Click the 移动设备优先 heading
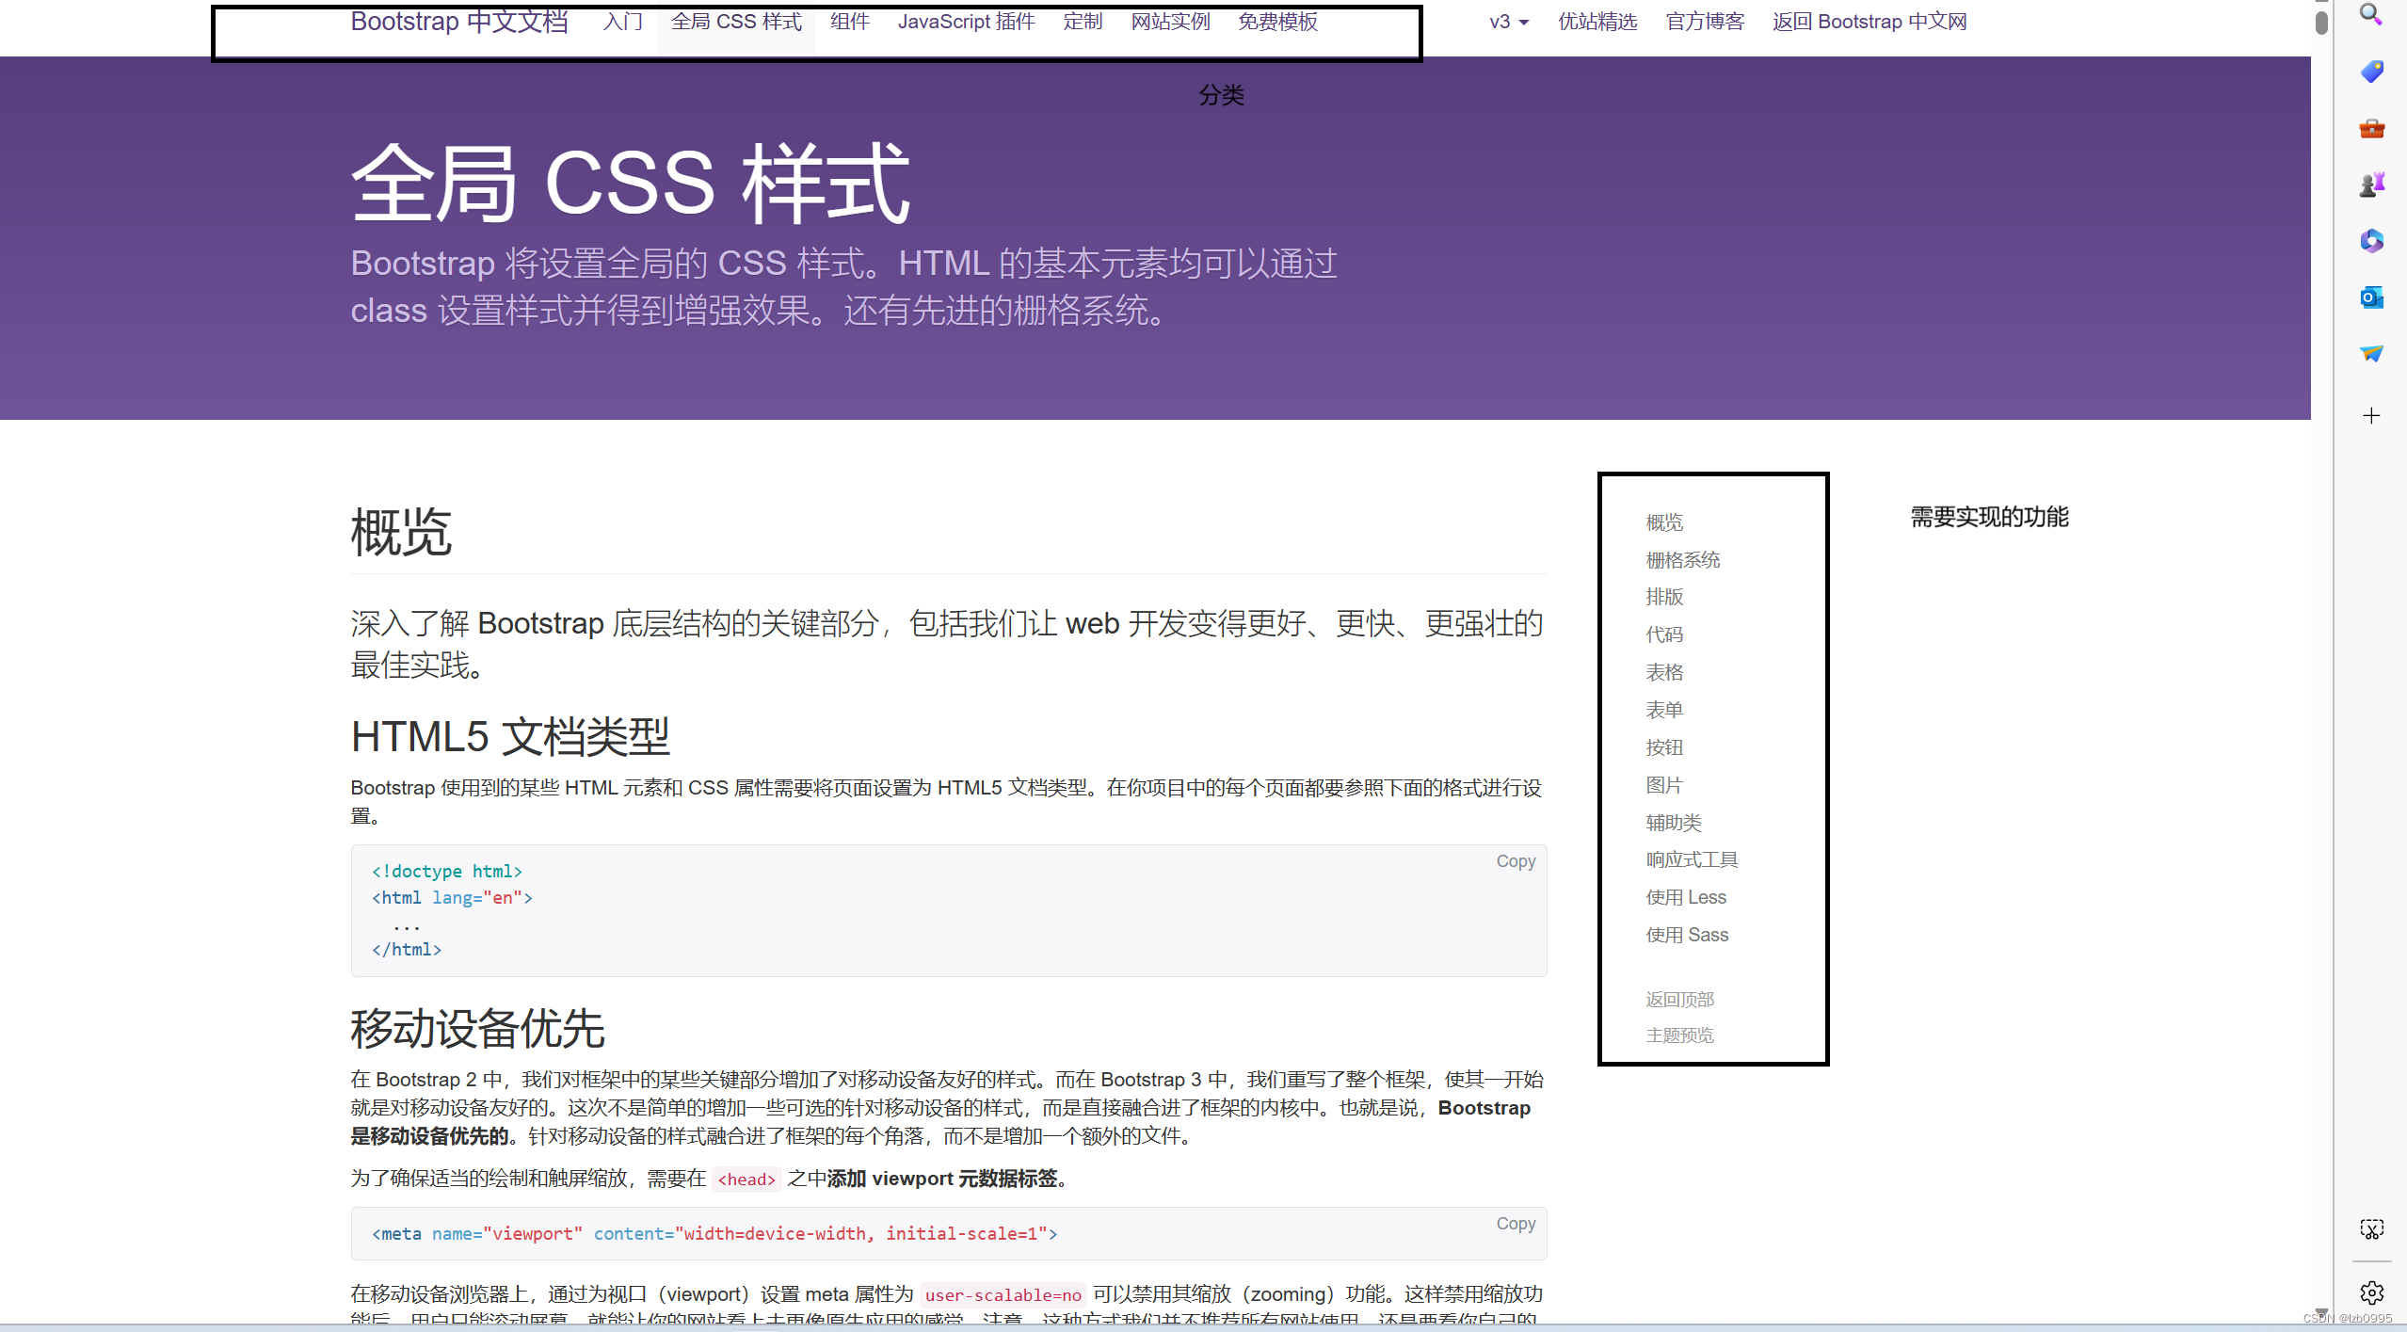 point(477,1029)
